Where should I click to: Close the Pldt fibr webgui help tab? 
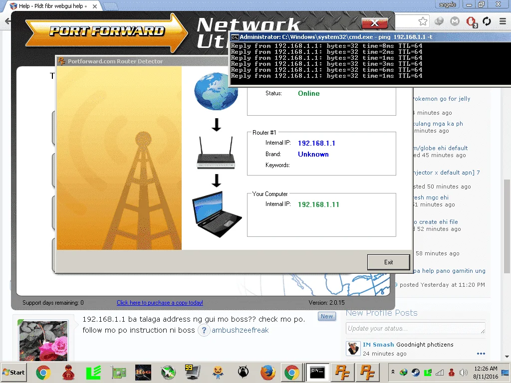(94, 6)
